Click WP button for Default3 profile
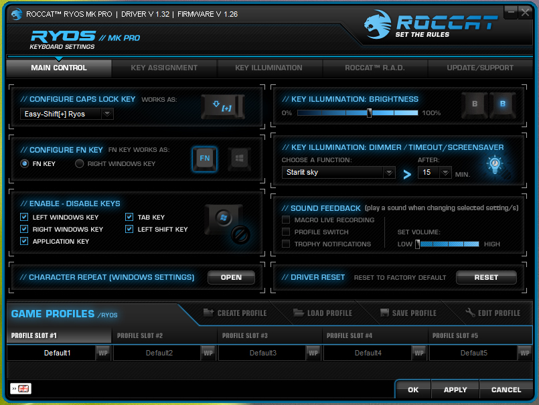Image resolution: width=539 pixels, height=405 pixels. pyautogui.click(x=313, y=353)
